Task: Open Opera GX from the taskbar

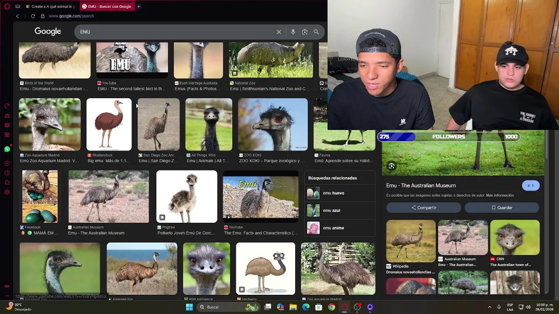Action: click(x=345, y=307)
